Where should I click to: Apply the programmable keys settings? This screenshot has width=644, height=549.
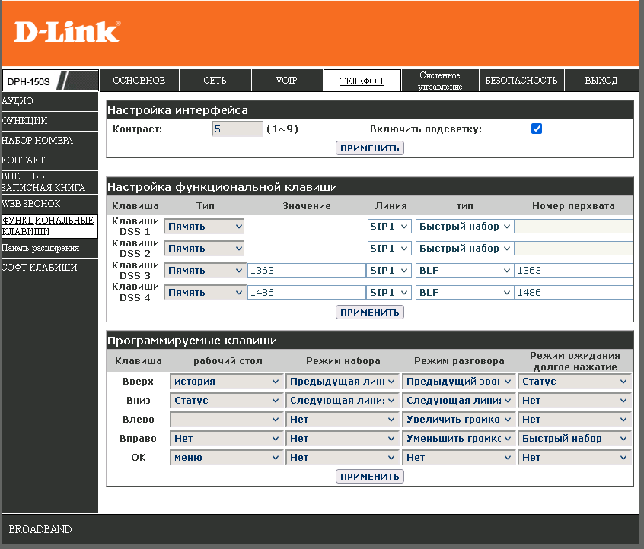click(369, 477)
